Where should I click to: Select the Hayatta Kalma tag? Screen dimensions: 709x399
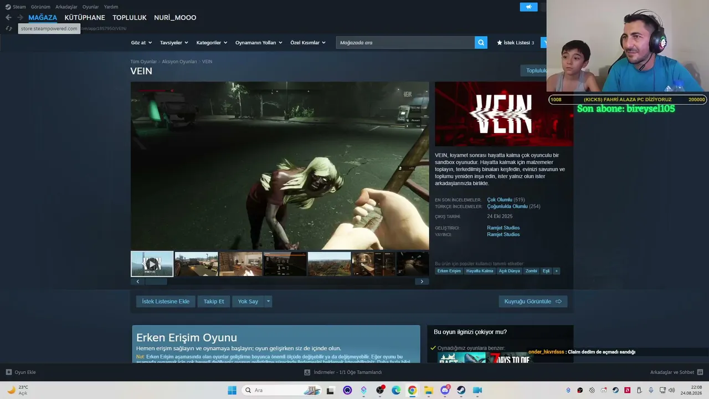coord(480,271)
